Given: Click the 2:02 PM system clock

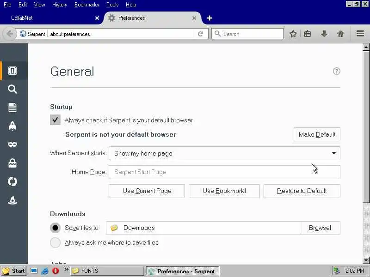Looking at the screenshot, I should coord(354,271).
